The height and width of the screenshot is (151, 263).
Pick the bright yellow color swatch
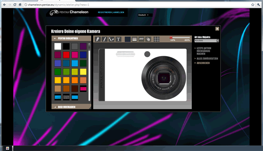pos(83,72)
